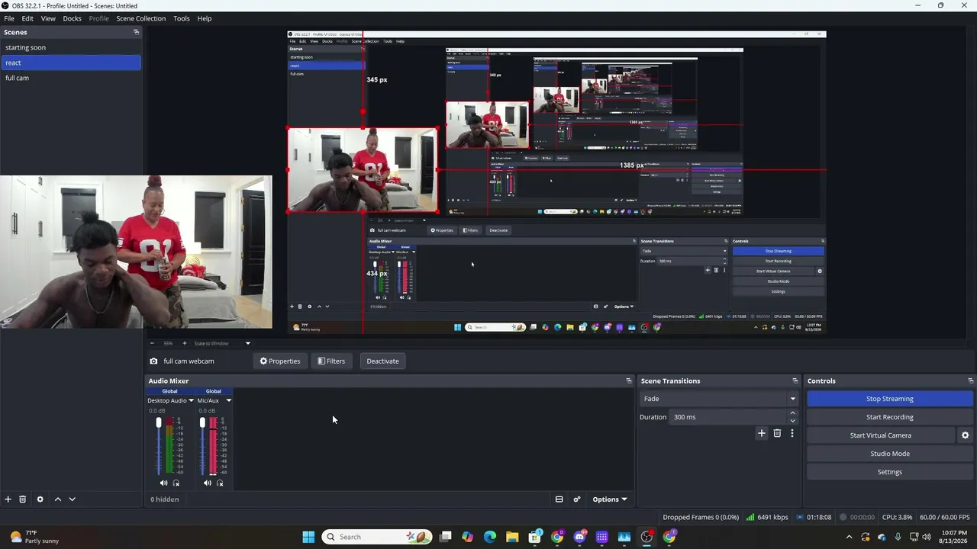Click Start Recording button
977x549 pixels.
pyautogui.click(x=889, y=417)
